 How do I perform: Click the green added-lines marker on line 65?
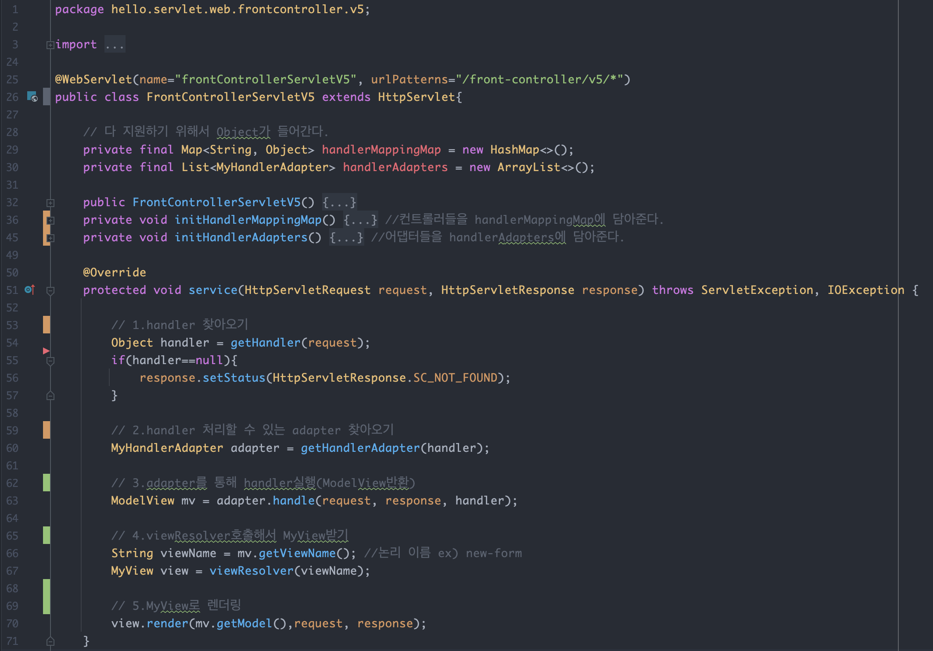tap(47, 535)
